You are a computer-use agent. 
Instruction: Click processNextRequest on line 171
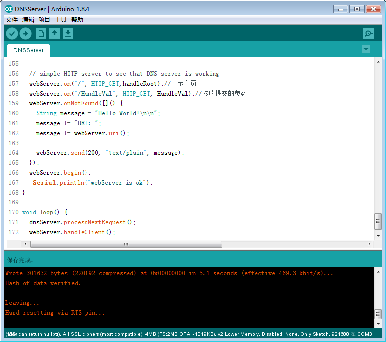point(94,222)
